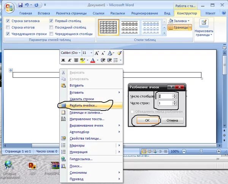
Task: Select Print Layout view in status bar
Action: pos(144,151)
